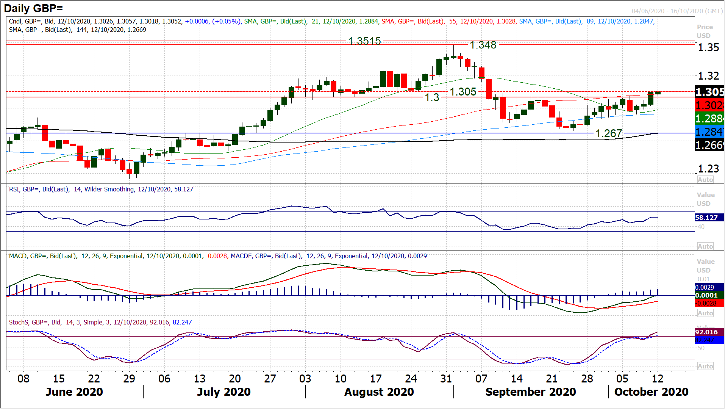
Task: Select the 1.348 level label
Action: (483, 45)
